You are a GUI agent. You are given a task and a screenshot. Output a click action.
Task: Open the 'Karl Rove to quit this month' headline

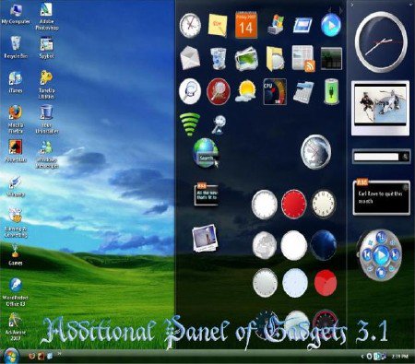[380, 197]
